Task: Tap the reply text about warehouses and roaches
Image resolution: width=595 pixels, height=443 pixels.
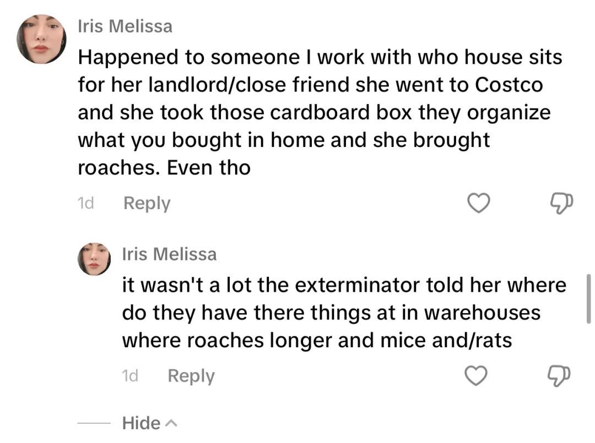Action: pos(344,312)
